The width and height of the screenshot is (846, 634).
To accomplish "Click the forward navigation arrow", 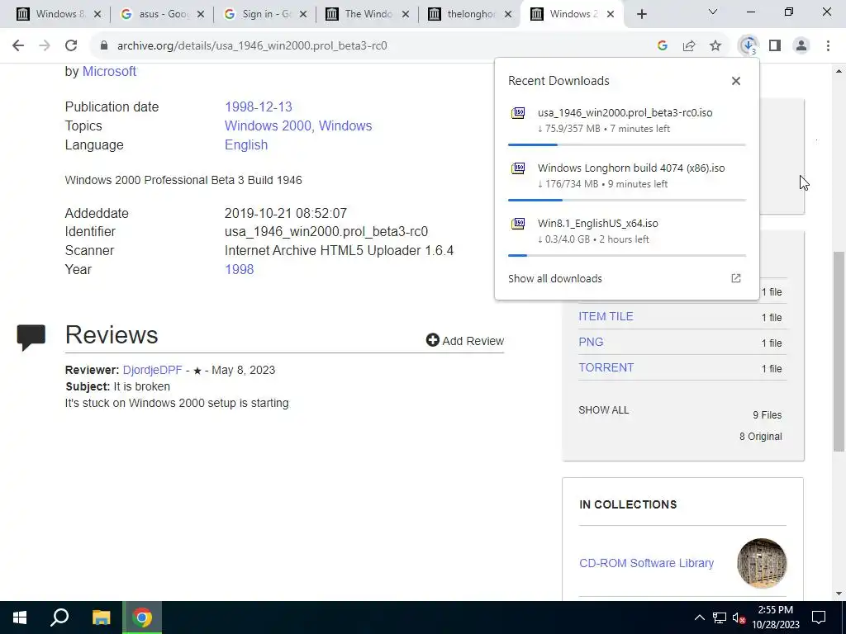I will 45,46.
